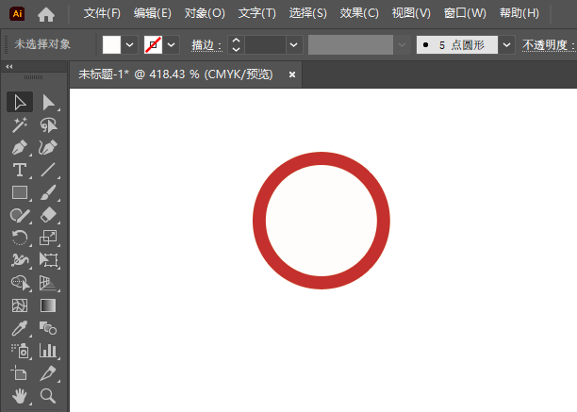
Task: Select the Lasso tool
Action: tap(48, 124)
